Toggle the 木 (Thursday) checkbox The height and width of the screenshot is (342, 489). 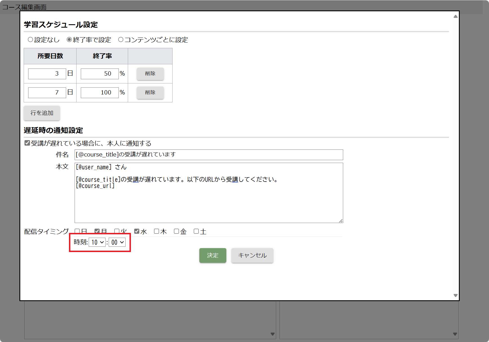[x=157, y=231]
